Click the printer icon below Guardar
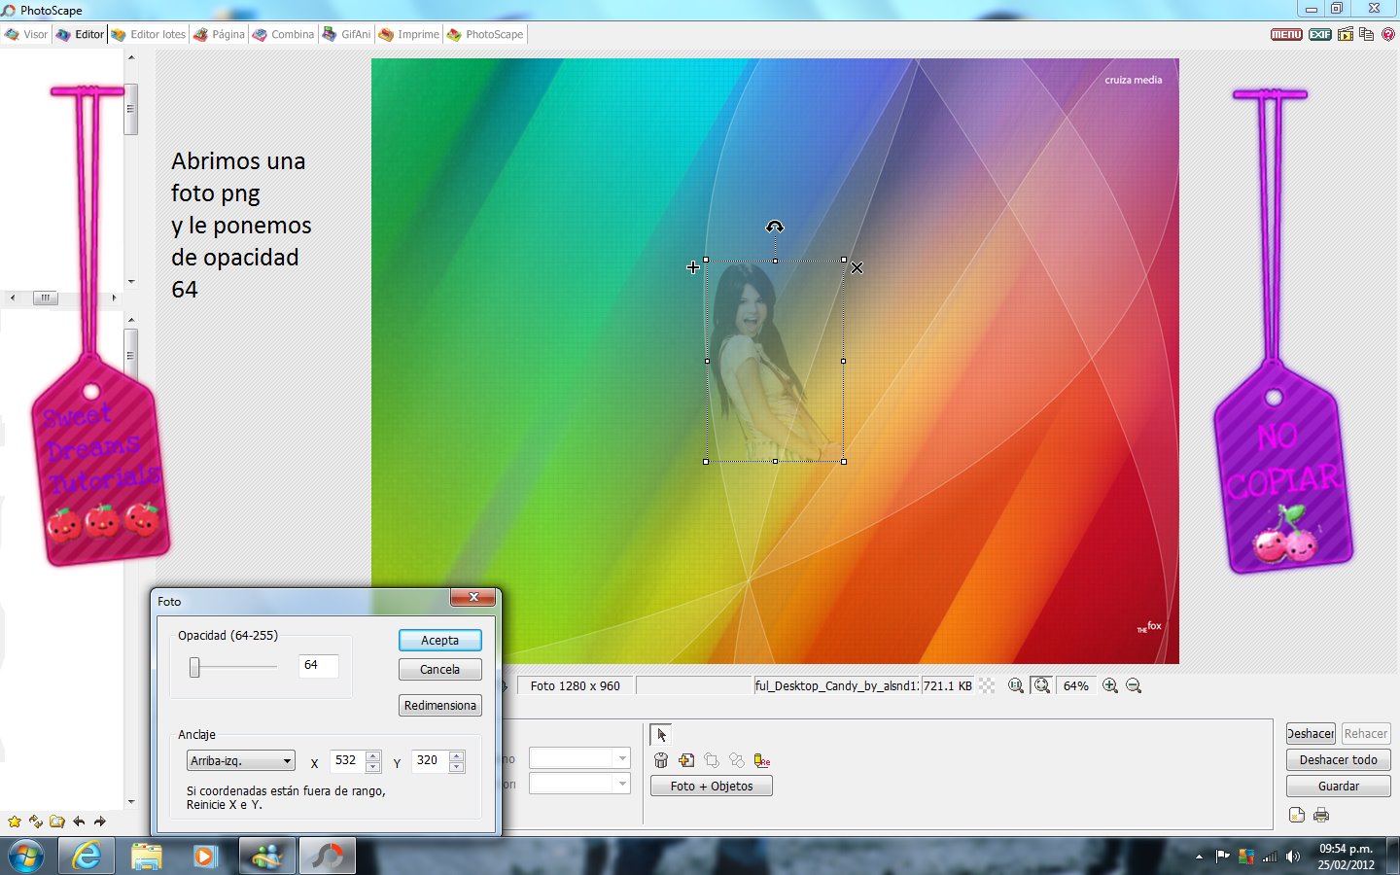The image size is (1400, 875). coord(1321,815)
